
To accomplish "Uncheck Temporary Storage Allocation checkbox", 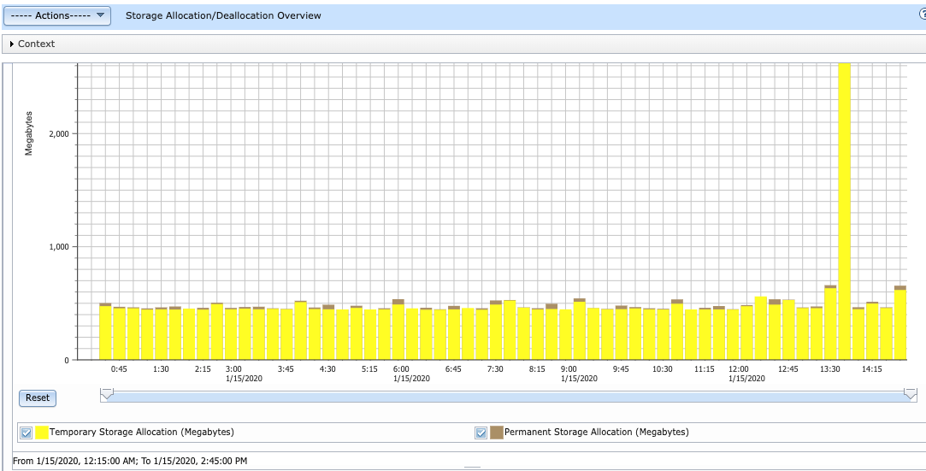I will (x=26, y=433).
